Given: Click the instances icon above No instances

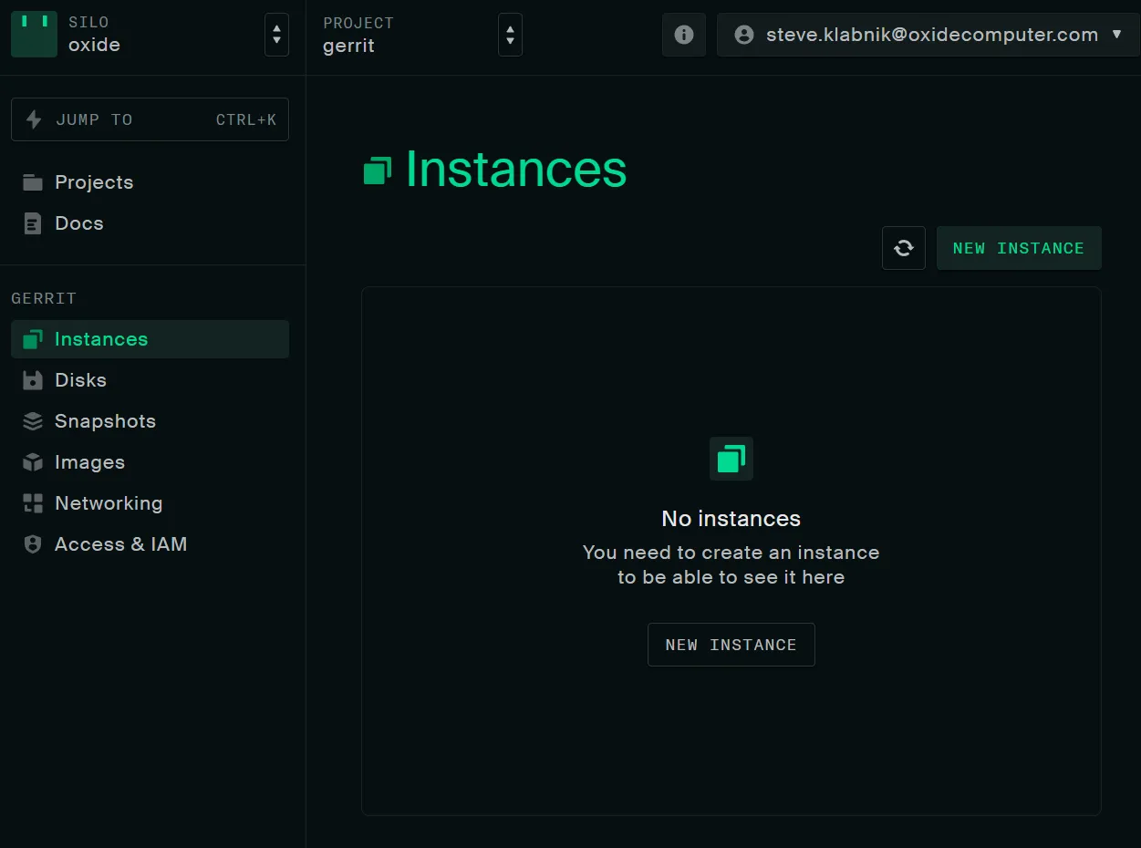Looking at the screenshot, I should (x=731, y=459).
